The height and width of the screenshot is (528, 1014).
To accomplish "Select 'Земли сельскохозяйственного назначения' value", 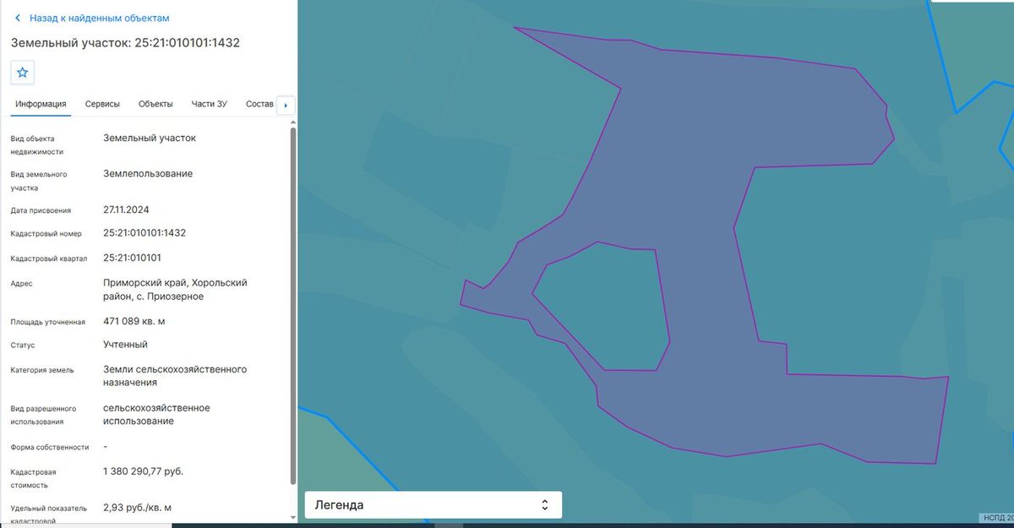I will click(175, 376).
